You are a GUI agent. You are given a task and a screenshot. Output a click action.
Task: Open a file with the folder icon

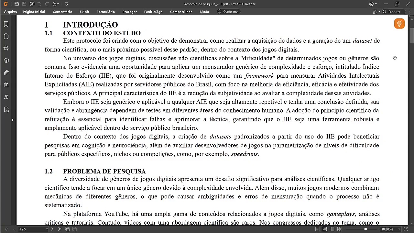17,4
